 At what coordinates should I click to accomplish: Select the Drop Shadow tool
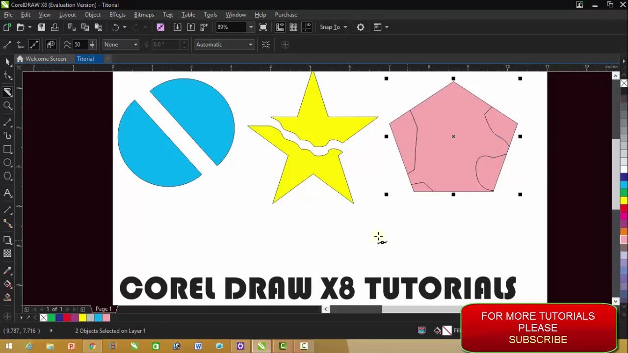(x=7, y=240)
